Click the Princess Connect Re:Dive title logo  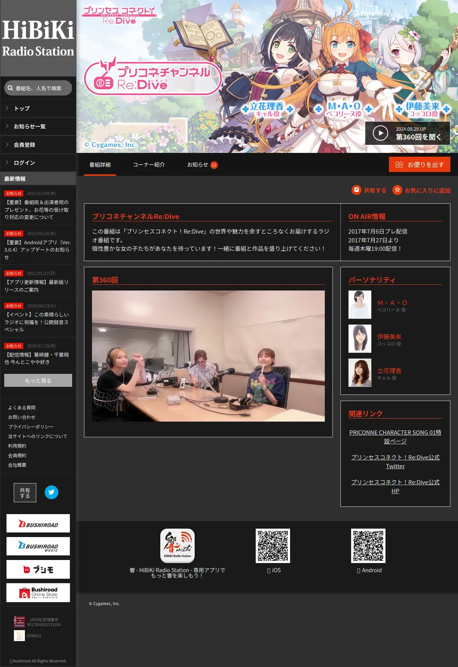click(x=119, y=15)
